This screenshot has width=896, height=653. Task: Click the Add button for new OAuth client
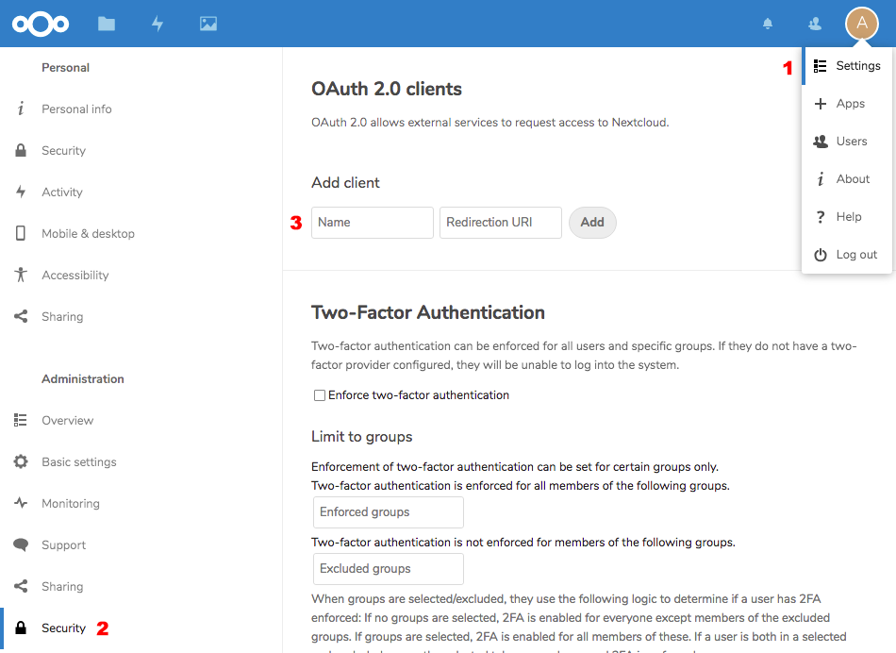coord(592,222)
